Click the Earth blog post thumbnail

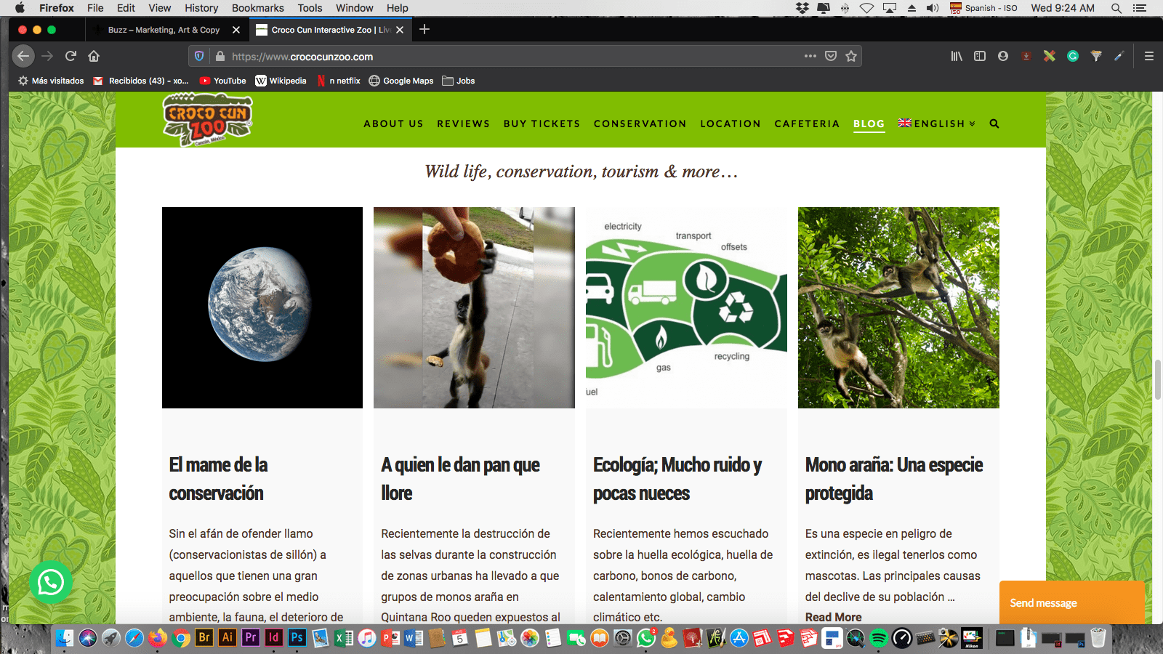262,307
